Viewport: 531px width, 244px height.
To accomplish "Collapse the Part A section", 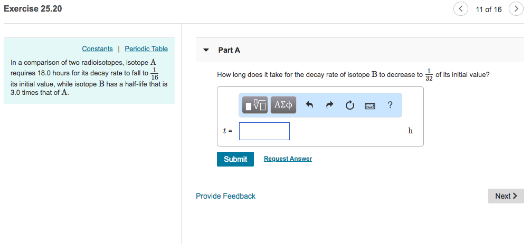I will [x=206, y=51].
